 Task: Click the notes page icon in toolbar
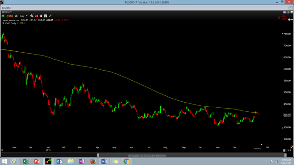coord(45,16)
